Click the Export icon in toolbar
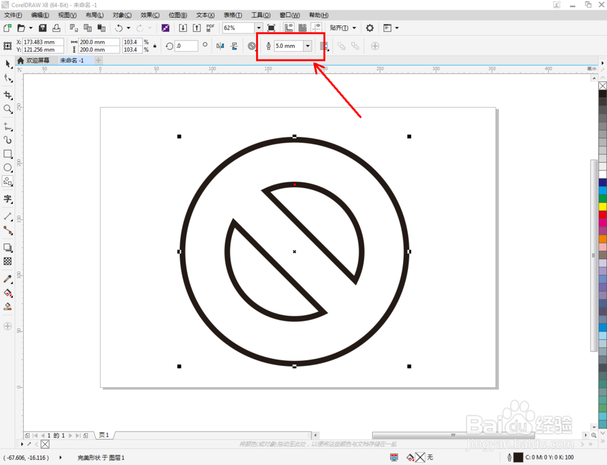The width and height of the screenshot is (607, 465). (x=197, y=28)
